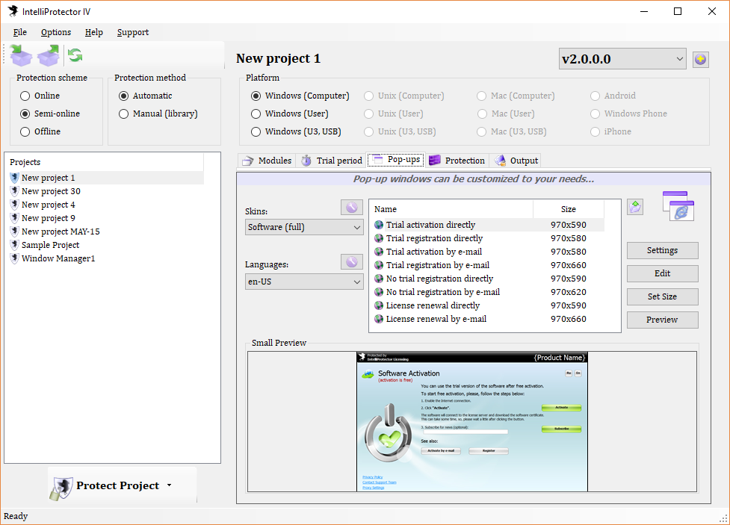Click the Preview button
Viewport: 730px width, 525px height.
(x=662, y=320)
